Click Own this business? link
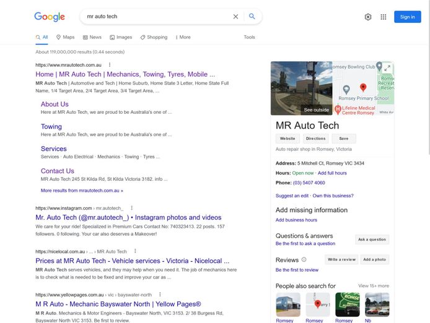The height and width of the screenshot is (323, 430). tap(333, 196)
